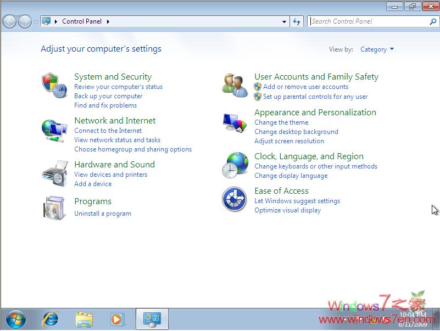The width and height of the screenshot is (440, 331).
Task: Open the recent pages dropdown beside navigation buttons
Action: [x=36, y=22]
